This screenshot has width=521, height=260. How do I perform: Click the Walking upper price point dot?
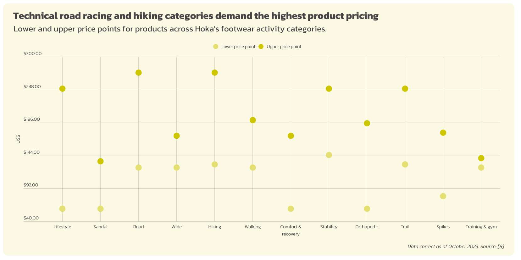[x=252, y=120]
